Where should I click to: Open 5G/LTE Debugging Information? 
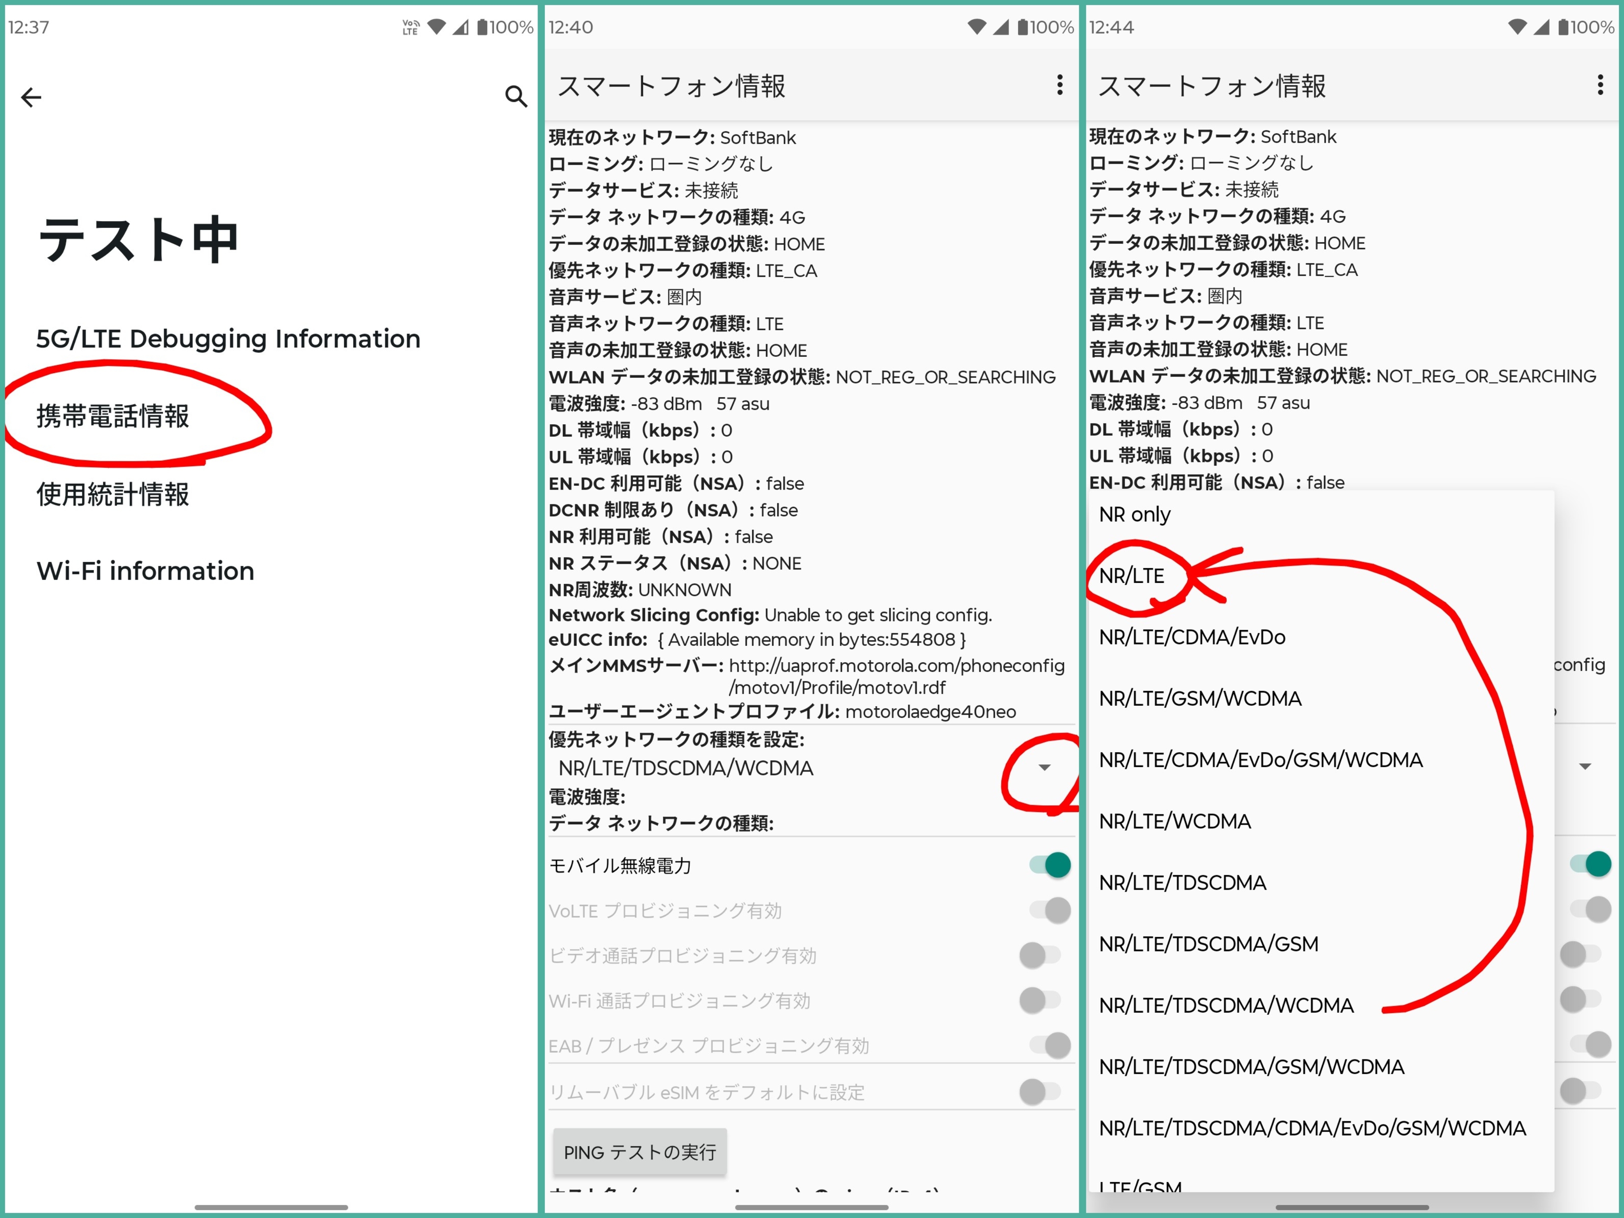(228, 339)
